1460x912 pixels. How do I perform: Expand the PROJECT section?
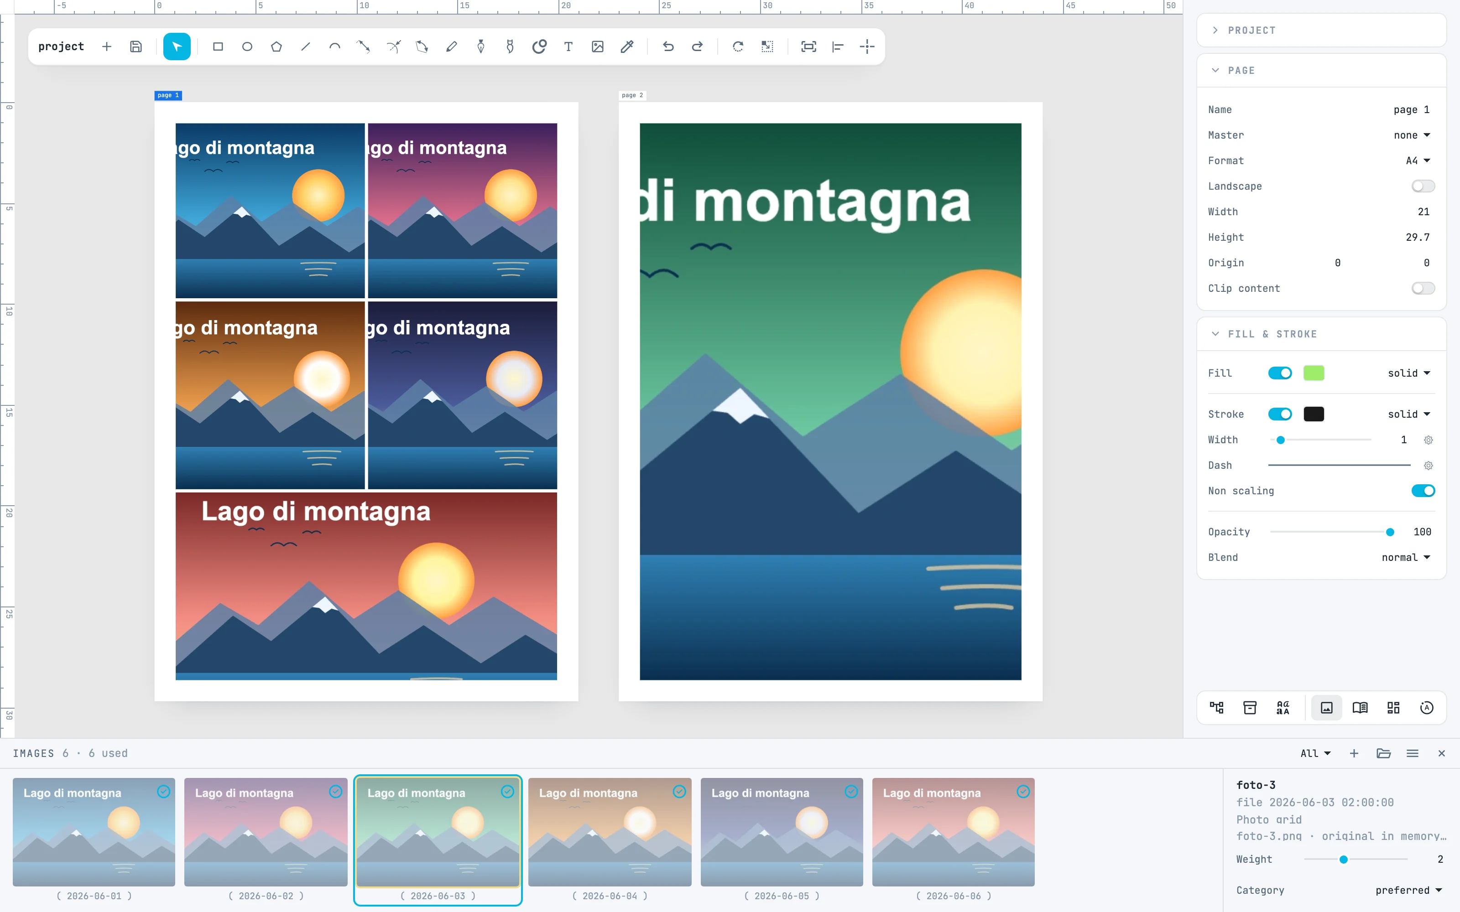(x=1321, y=30)
